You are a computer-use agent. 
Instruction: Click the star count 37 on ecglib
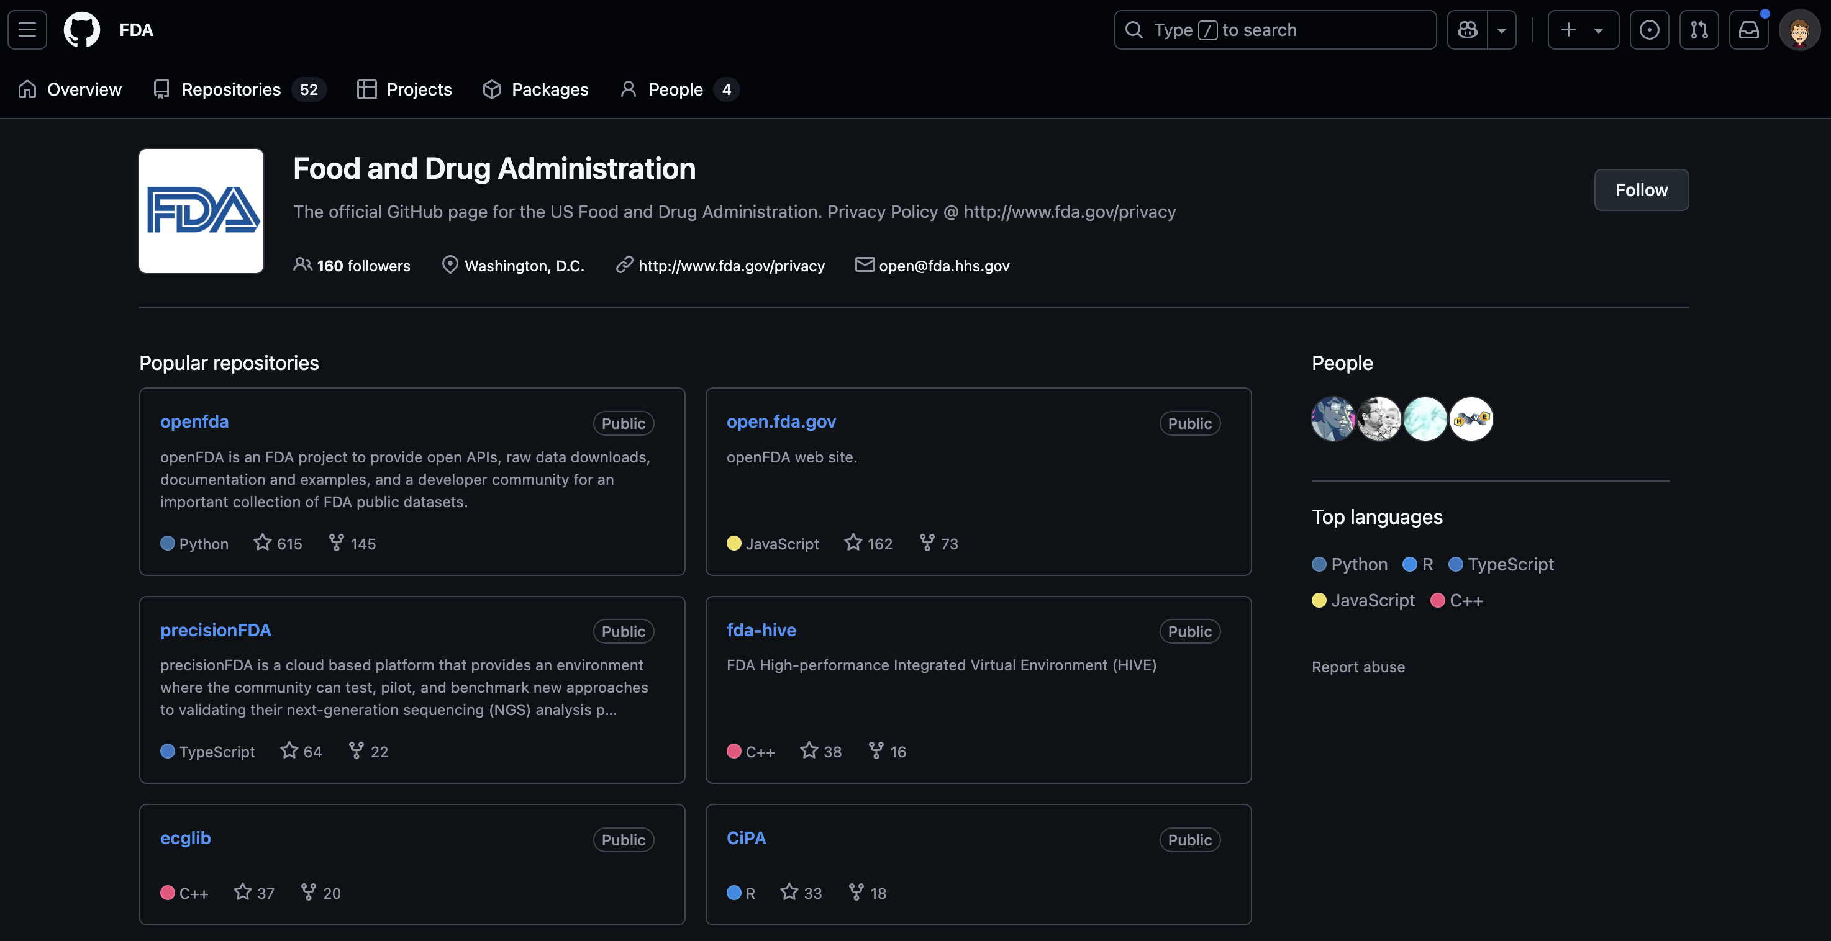(x=254, y=893)
